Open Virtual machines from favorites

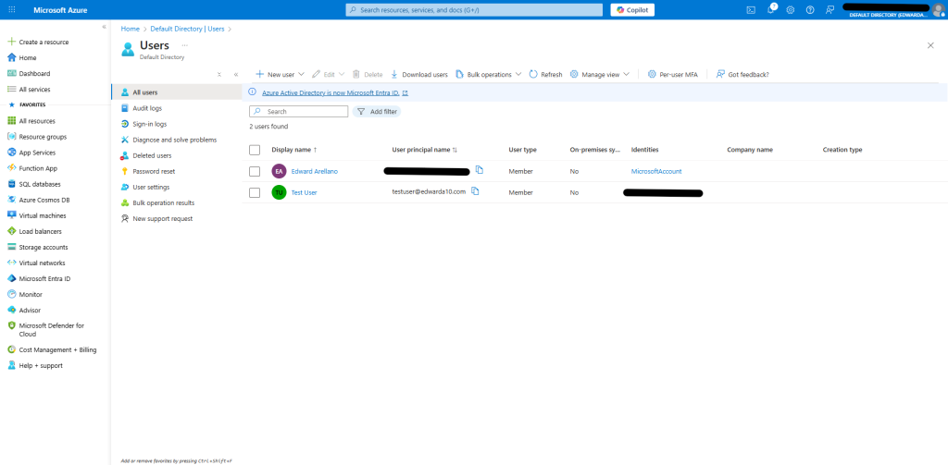pos(43,215)
